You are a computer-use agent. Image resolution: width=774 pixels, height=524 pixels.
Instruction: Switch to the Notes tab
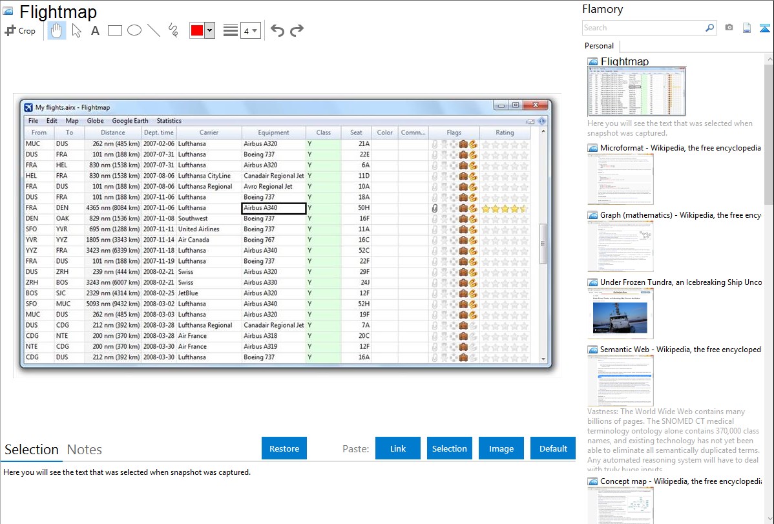[x=85, y=450]
